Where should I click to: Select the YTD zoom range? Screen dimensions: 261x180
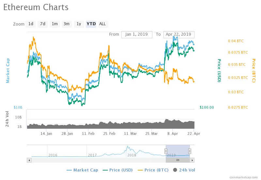pos(91,24)
